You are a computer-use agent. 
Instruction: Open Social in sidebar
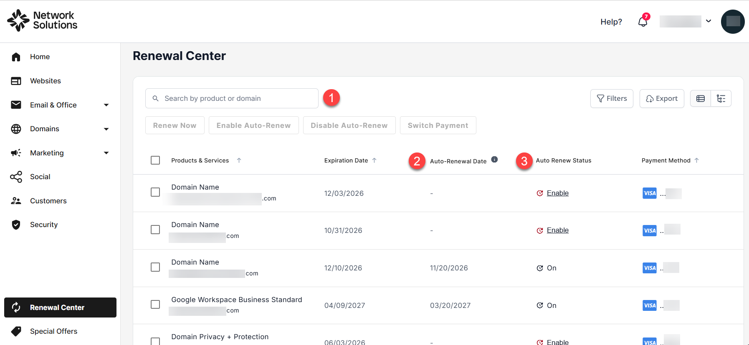point(40,177)
